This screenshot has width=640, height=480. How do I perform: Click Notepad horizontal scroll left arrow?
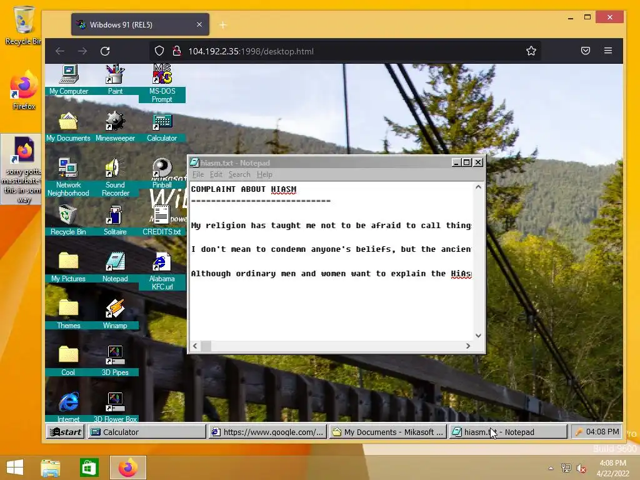pyautogui.click(x=195, y=346)
